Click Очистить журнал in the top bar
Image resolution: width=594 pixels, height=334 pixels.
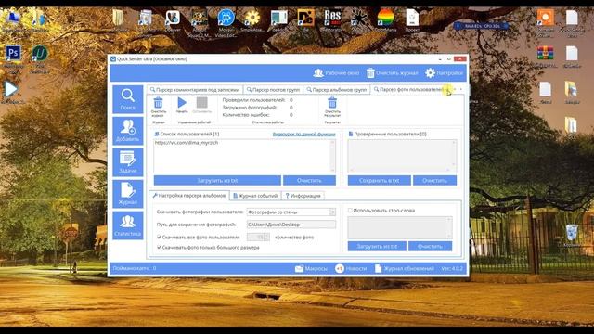[392, 73]
